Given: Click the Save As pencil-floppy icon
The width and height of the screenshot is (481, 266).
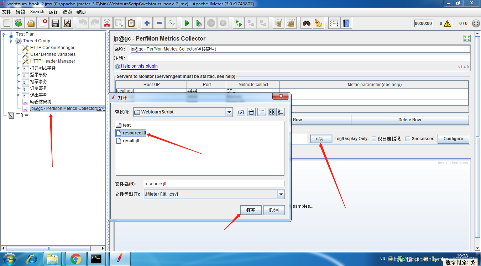Looking at the screenshot, I should coord(67,23).
